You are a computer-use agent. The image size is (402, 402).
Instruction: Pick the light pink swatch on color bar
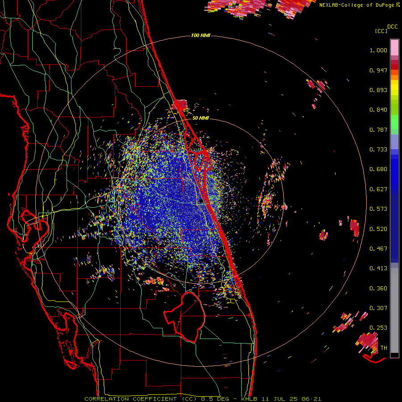pyautogui.click(x=394, y=47)
